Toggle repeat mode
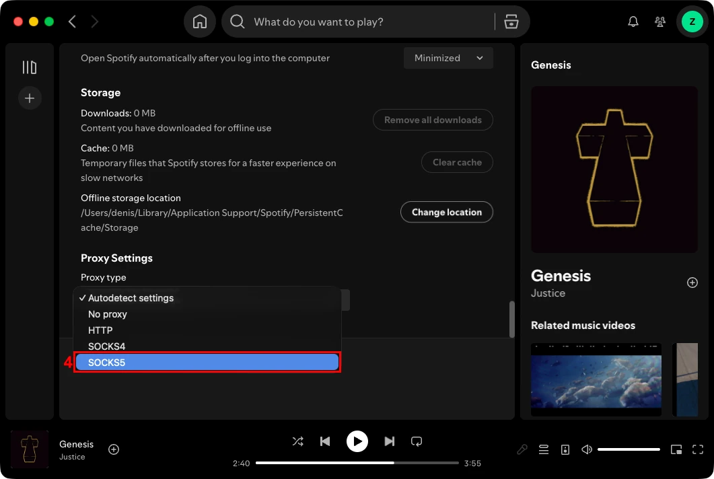 pyautogui.click(x=416, y=441)
